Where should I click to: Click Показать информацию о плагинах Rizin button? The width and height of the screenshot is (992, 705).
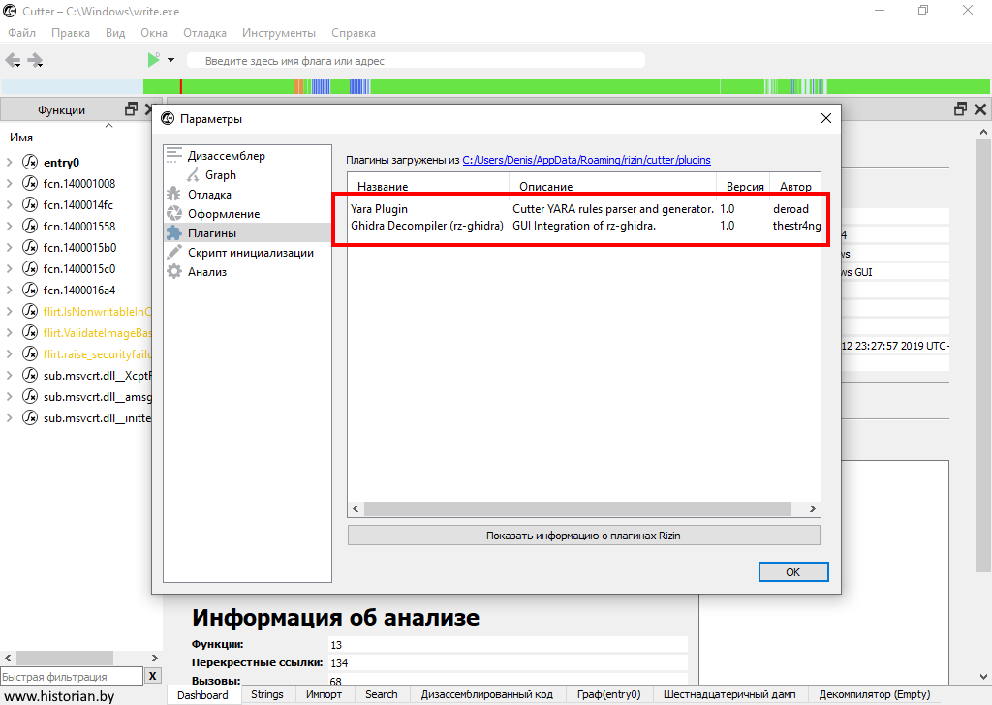583,536
